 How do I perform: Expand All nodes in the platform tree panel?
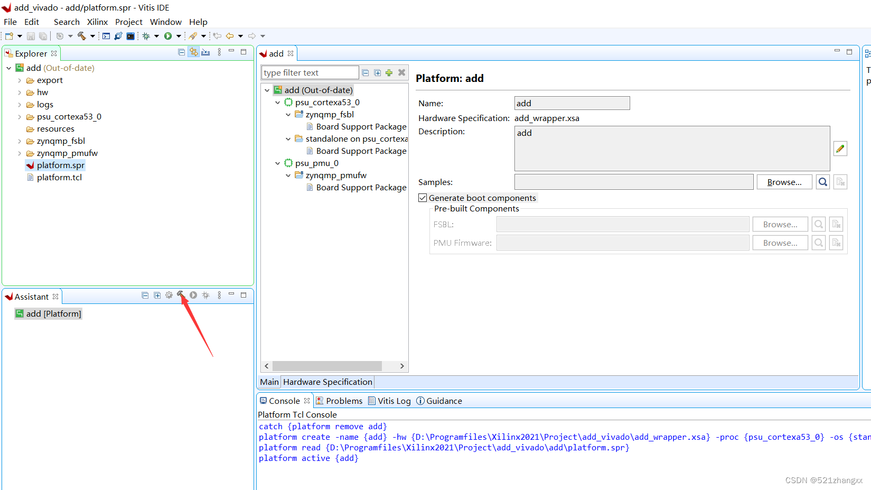(377, 72)
